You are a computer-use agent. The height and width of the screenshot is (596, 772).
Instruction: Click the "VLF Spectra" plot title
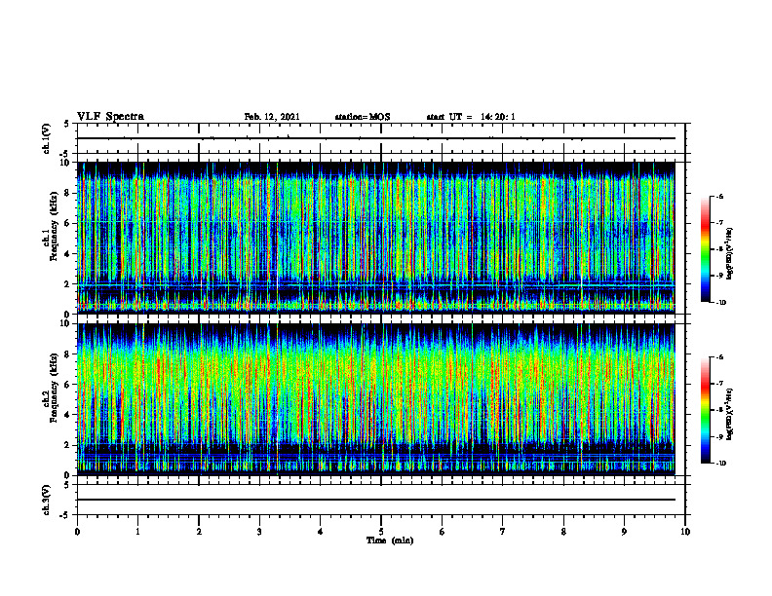point(110,117)
